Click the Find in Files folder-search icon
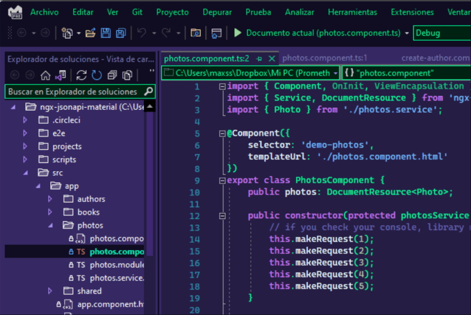 [x=195, y=33]
